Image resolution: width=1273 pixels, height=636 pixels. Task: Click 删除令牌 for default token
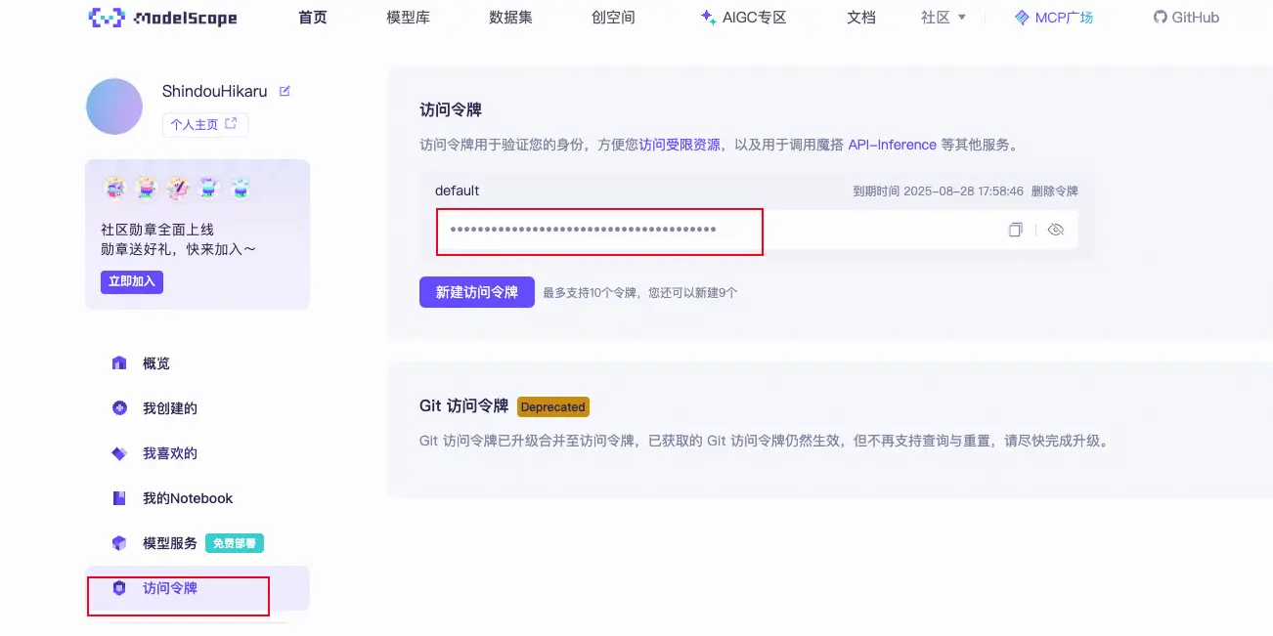click(x=1054, y=191)
